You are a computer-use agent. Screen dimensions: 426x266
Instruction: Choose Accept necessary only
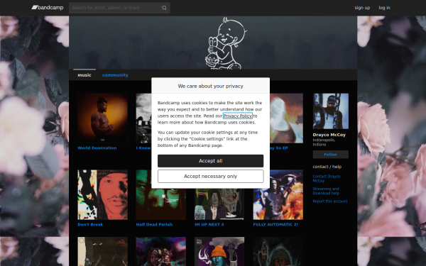pos(211,177)
